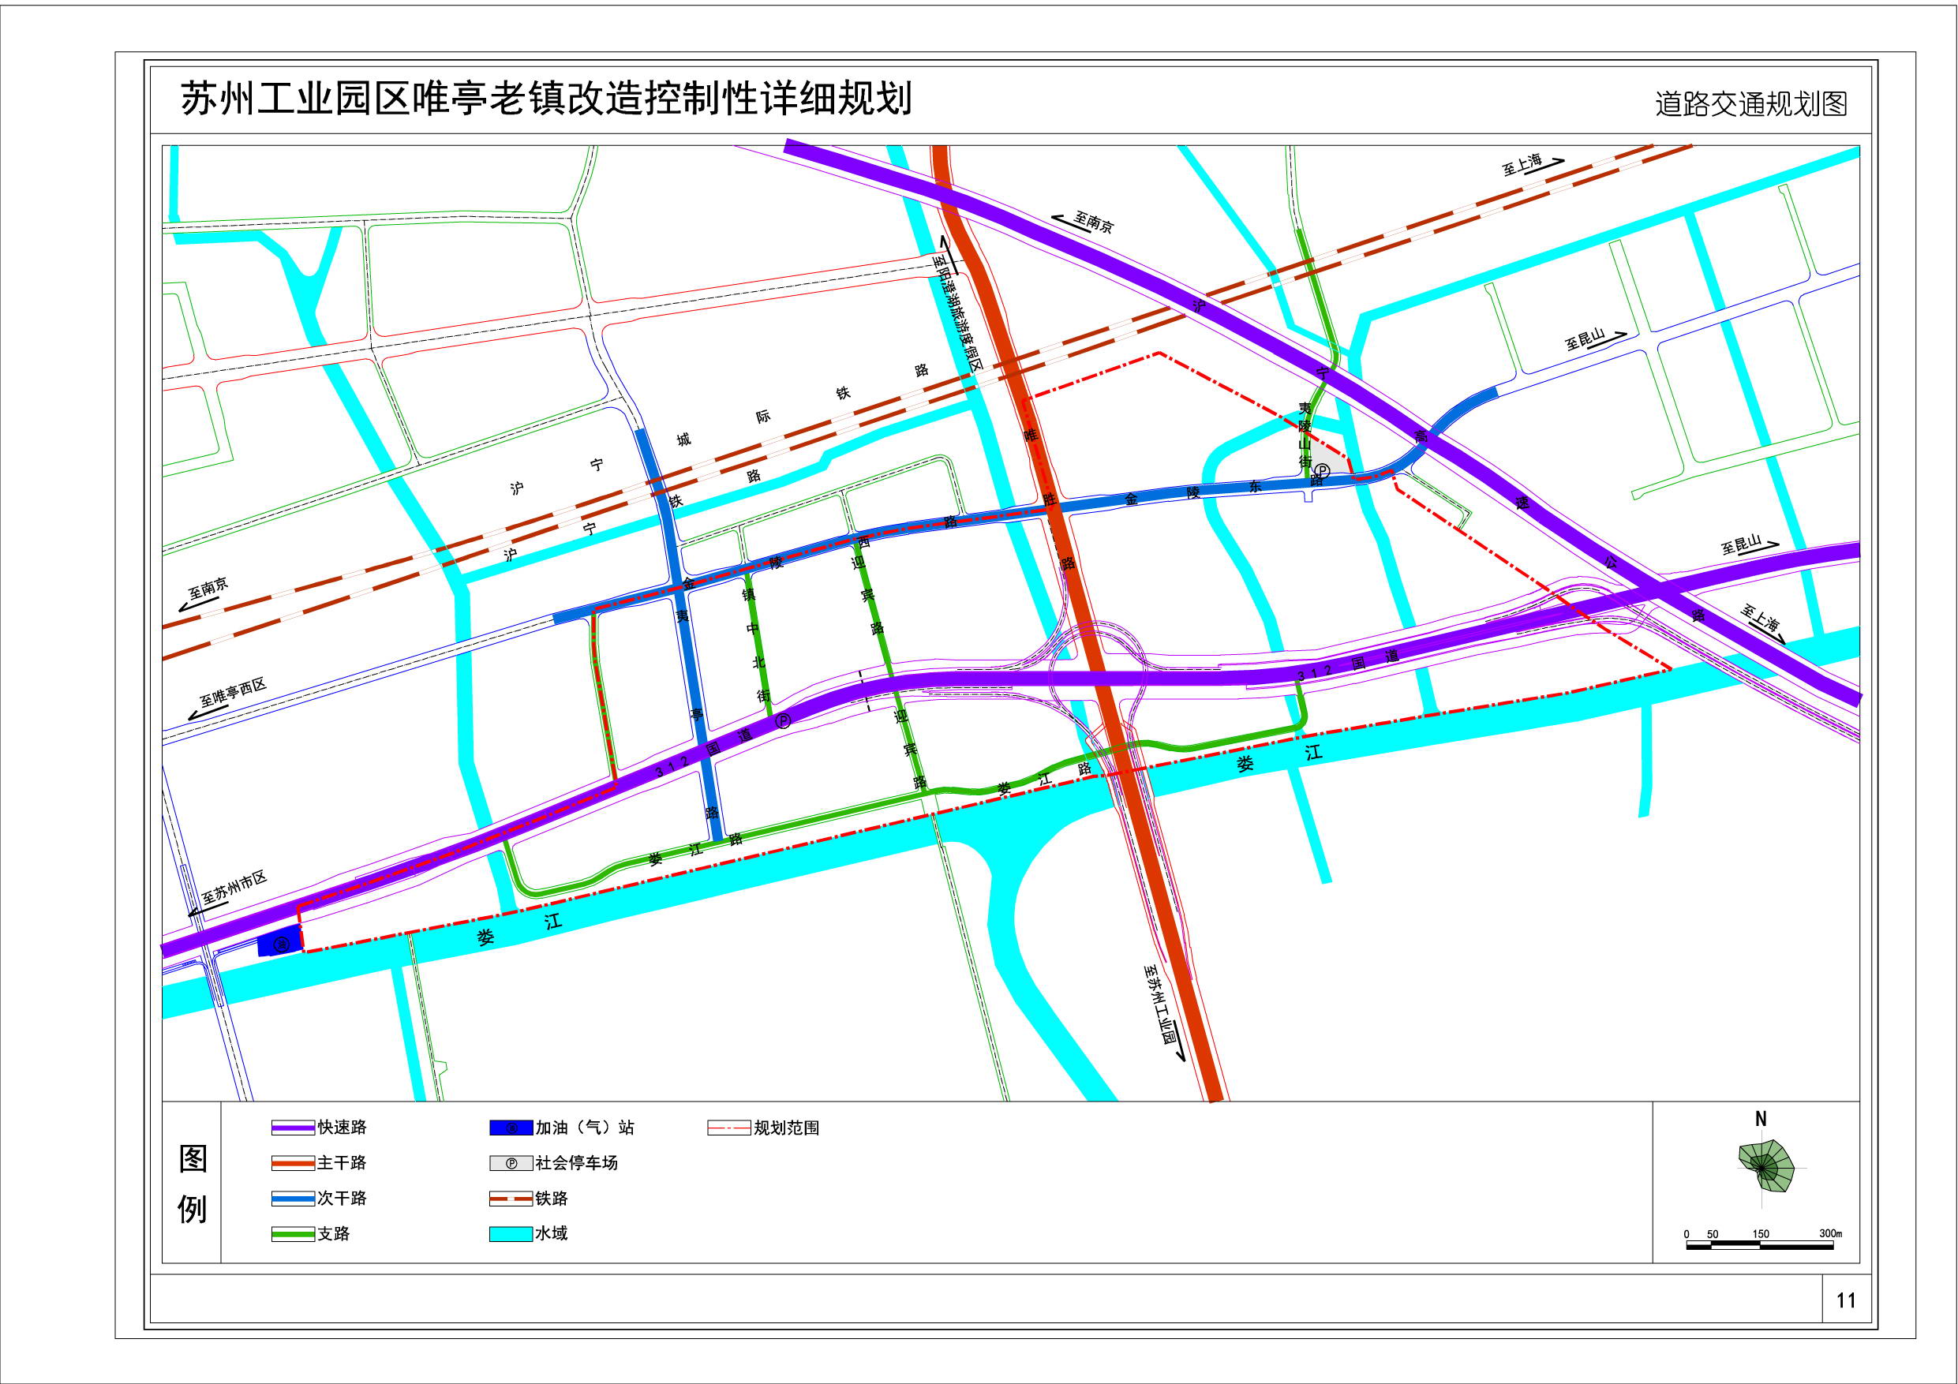
Task: Click the parking icon near 夷陵山街
Action: [x=1323, y=471]
